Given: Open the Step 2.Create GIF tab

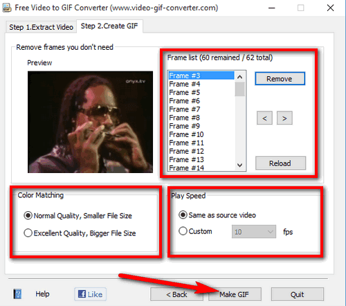Looking at the screenshot, I should pos(109,26).
